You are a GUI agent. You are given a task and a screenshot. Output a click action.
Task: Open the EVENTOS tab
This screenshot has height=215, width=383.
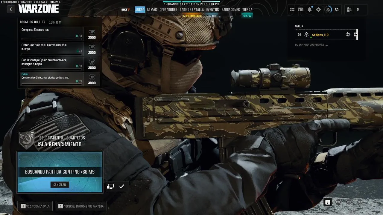[x=212, y=10]
